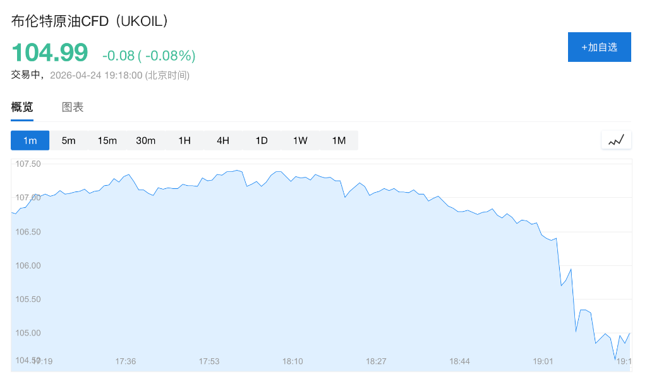Viewport: 647px width, 381px height.
Task: Click the 107.50 price axis label
Action: [x=28, y=164]
